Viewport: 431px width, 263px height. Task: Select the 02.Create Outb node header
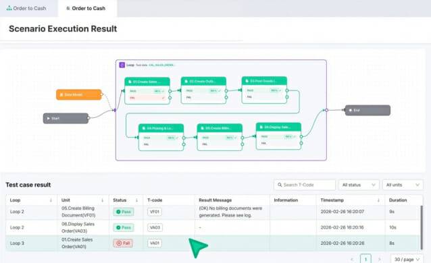(203, 82)
